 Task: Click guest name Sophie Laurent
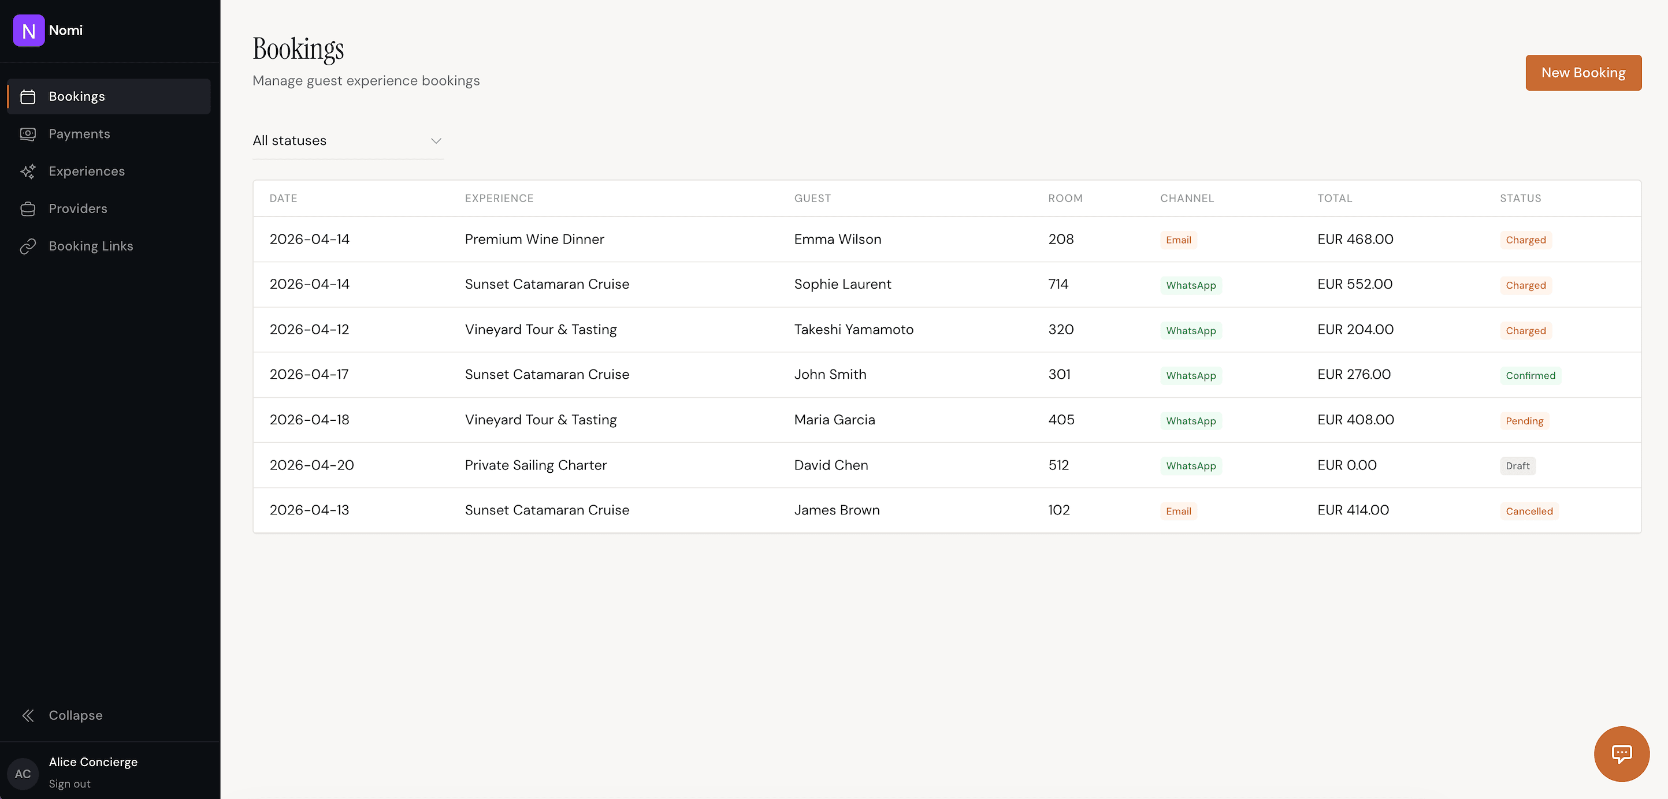click(842, 284)
